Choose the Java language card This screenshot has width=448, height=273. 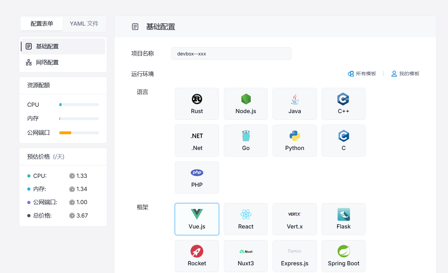[x=295, y=104]
